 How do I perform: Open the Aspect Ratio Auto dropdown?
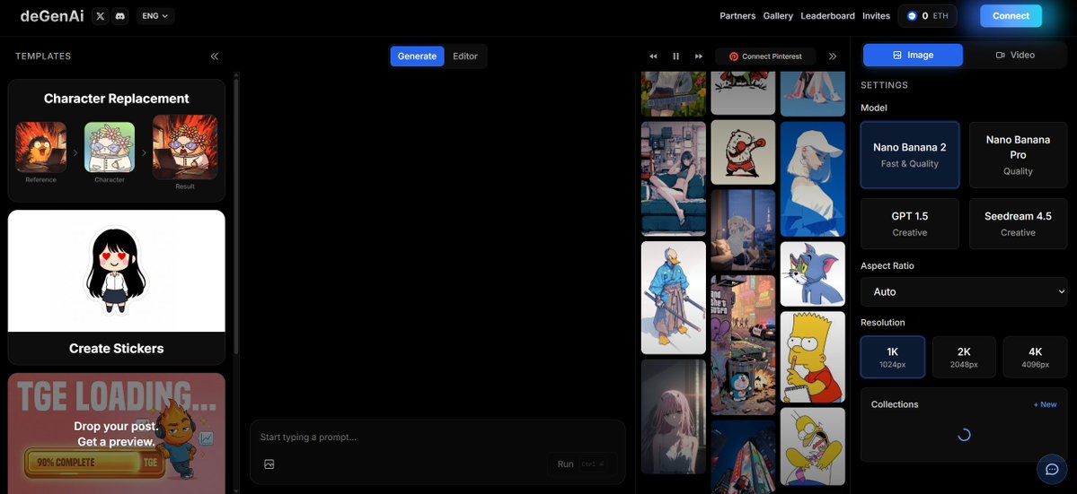pyautogui.click(x=964, y=292)
